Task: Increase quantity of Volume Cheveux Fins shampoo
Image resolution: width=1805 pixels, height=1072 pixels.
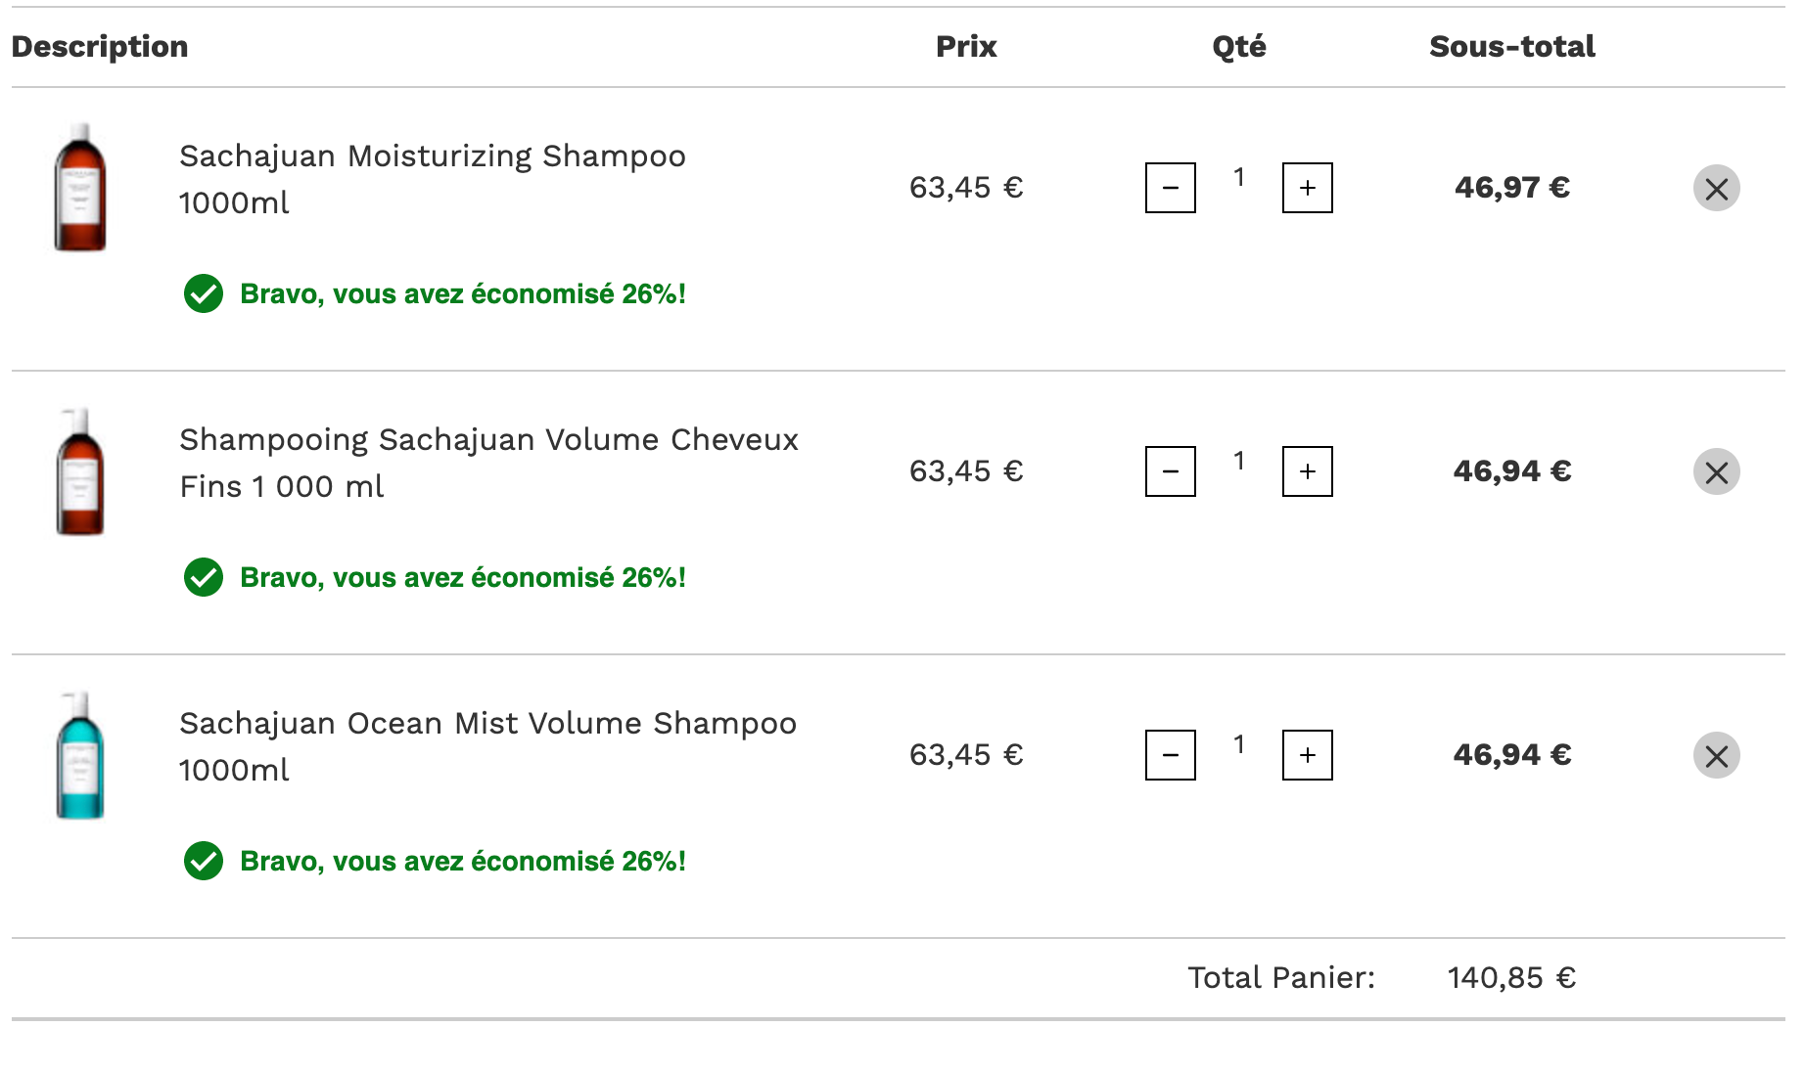Action: 1308,471
